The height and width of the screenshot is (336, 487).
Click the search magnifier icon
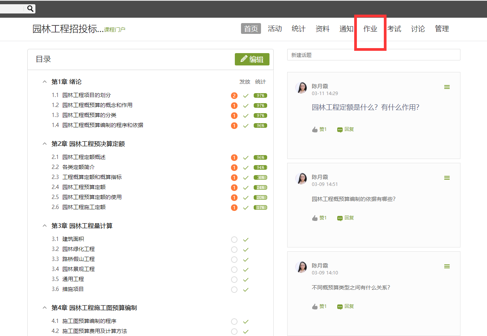point(30,8)
